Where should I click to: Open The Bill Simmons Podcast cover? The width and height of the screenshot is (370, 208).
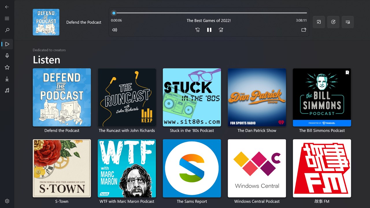[322, 97]
